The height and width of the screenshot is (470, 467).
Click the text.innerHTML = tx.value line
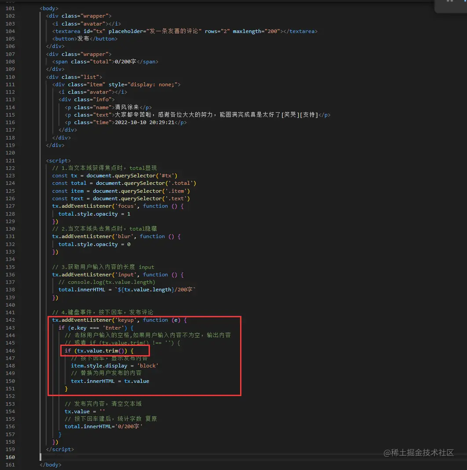tap(110, 381)
